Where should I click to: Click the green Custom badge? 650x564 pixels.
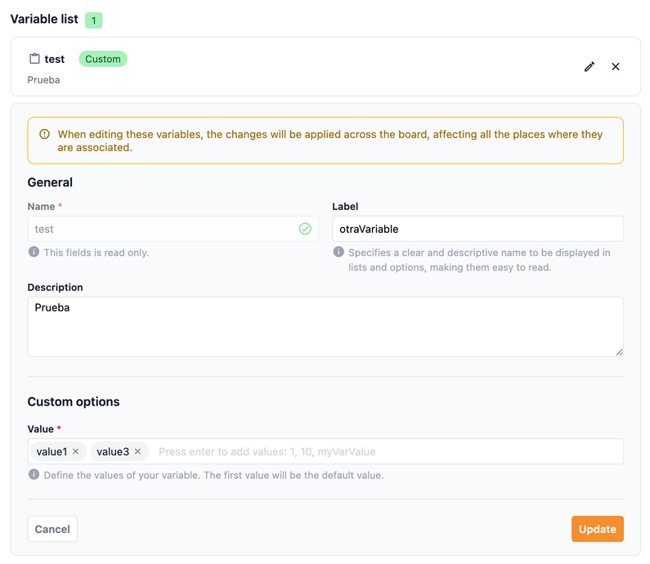103,59
